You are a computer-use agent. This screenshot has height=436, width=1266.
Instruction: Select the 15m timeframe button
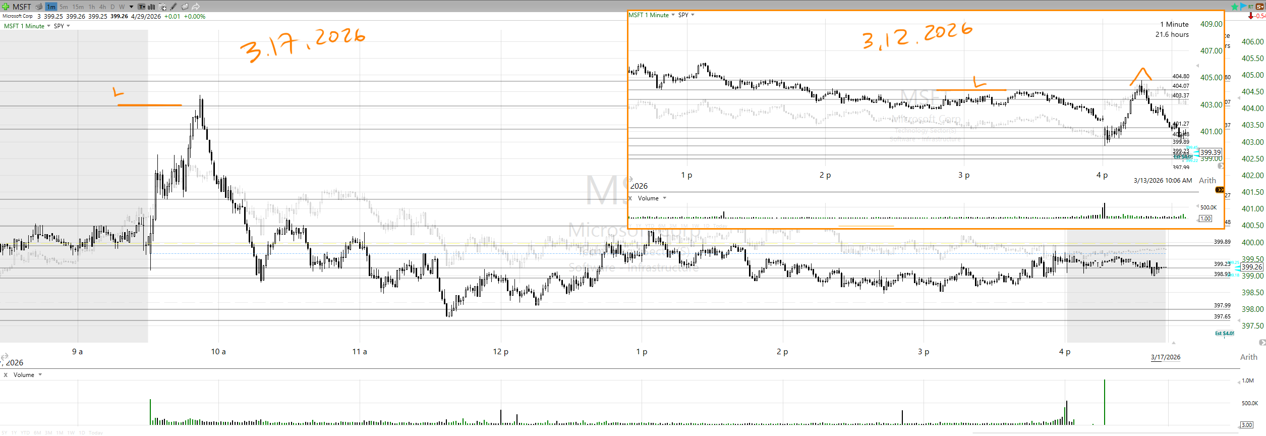(78, 7)
